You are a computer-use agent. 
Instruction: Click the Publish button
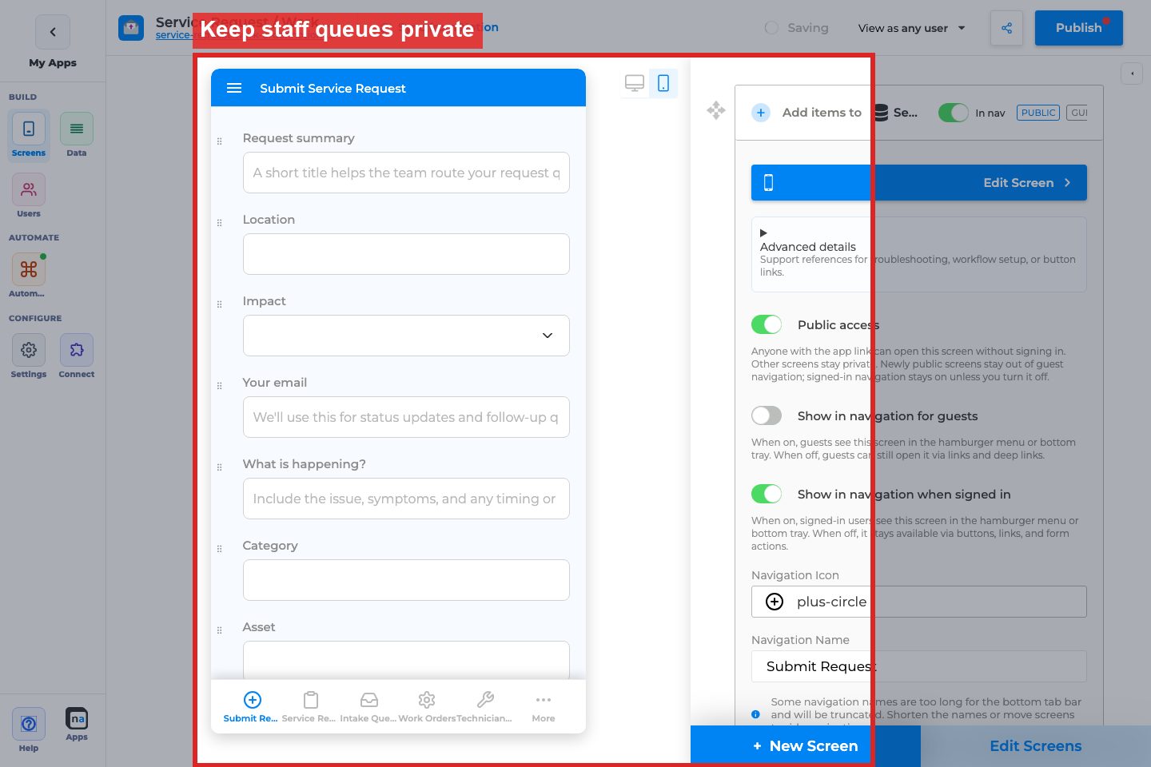[1078, 28]
